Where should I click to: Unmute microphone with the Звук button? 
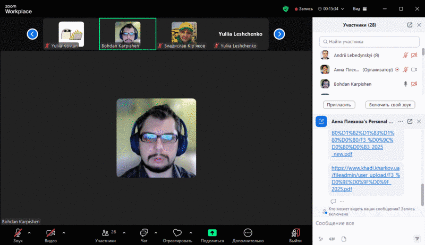point(18,233)
